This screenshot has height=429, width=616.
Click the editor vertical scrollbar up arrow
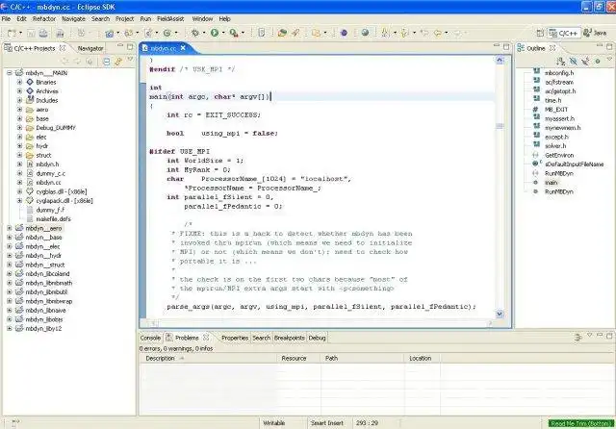tap(500, 60)
